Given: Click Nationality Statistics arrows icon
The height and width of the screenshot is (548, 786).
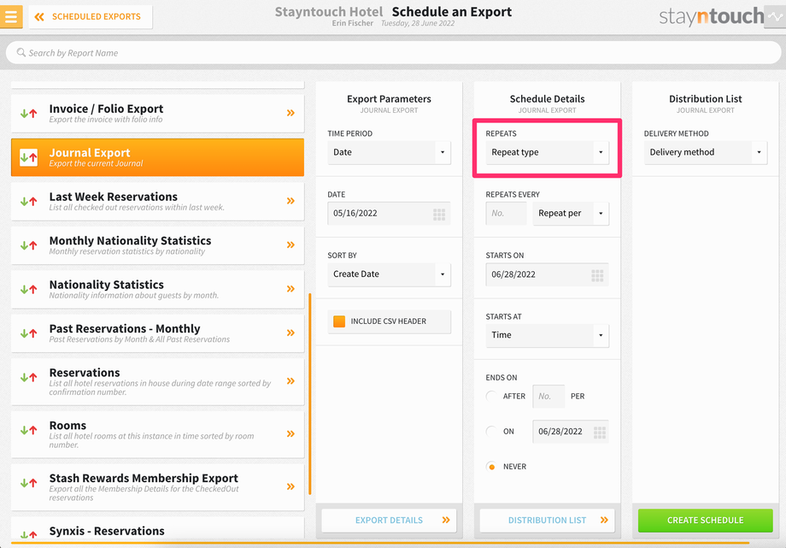Looking at the screenshot, I should tap(28, 289).
